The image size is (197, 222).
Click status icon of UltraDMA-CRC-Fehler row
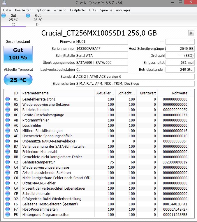(x=8, y=183)
